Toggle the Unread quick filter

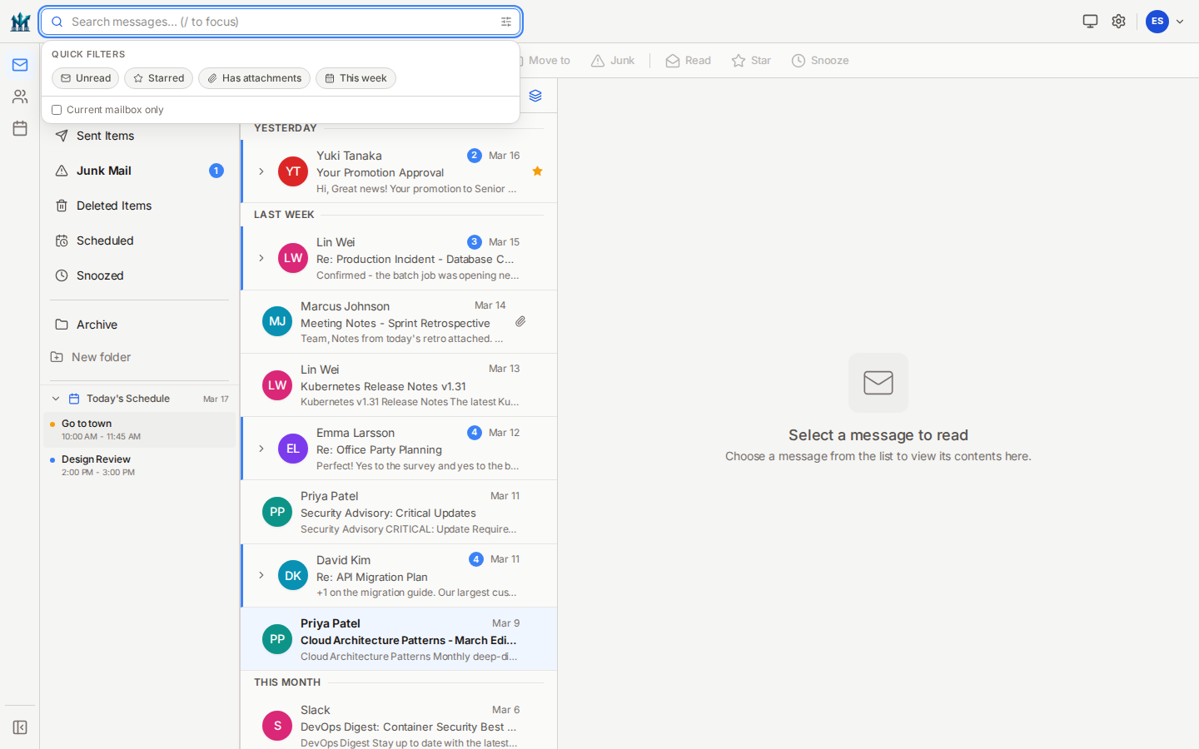coord(85,78)
